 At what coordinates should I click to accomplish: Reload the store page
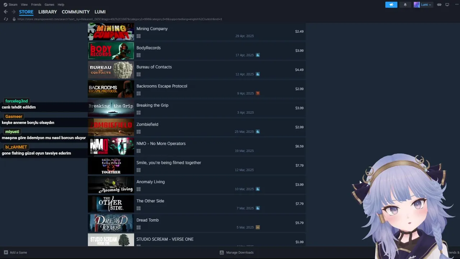pos(6,19)
